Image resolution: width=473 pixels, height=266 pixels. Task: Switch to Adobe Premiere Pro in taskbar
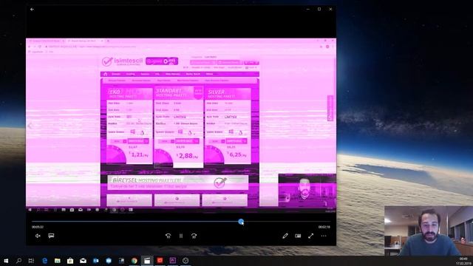coord(172,261)
